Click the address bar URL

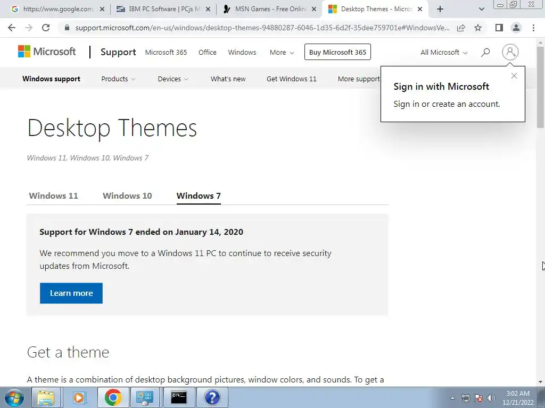tap(262, 28)
